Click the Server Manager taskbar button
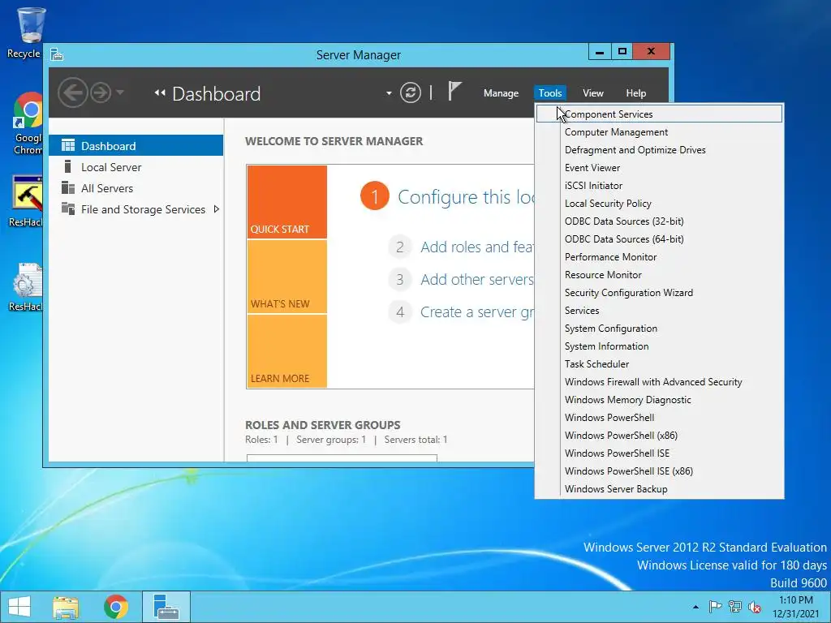This screenshot has height=623, width=831. [166, 607]
